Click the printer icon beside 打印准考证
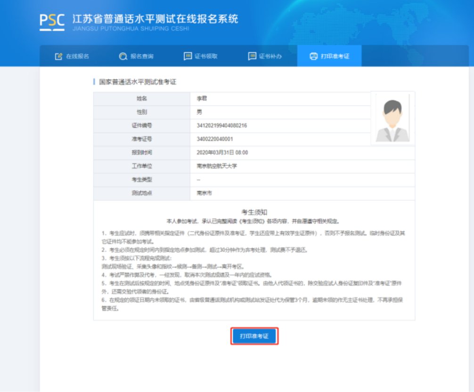The height and width of the screenshot is (392, 474). (313, 56)
